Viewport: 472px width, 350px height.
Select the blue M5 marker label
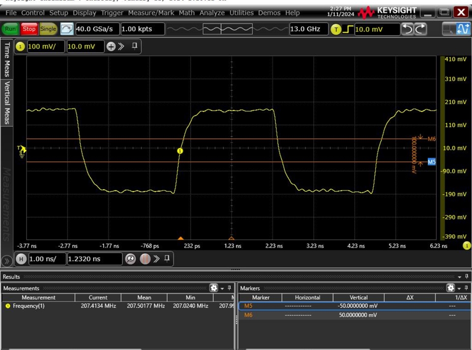(432, 162)
